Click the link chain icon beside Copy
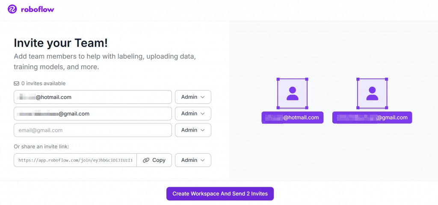The height and width of the screenshot is (205, 438). [x=146, y=160]
